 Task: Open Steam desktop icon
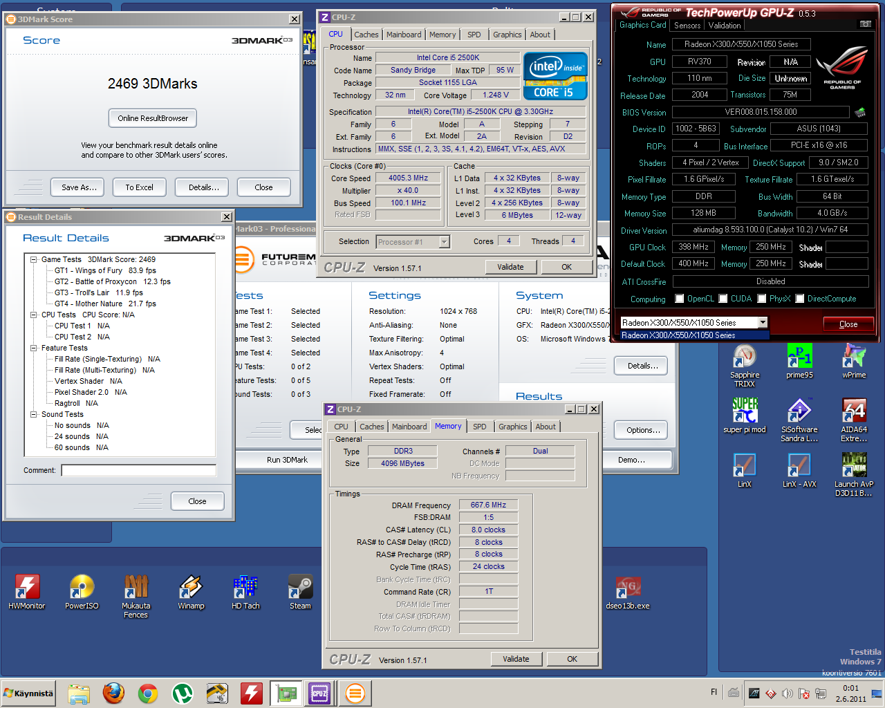coord(300,593)
